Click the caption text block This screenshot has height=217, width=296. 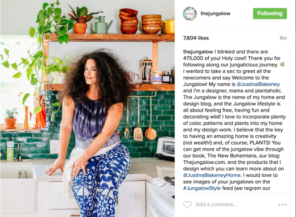point(234,120)
